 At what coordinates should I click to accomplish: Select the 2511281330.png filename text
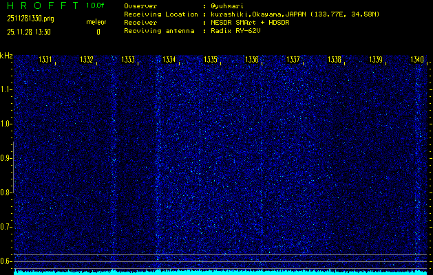point(28,19)
